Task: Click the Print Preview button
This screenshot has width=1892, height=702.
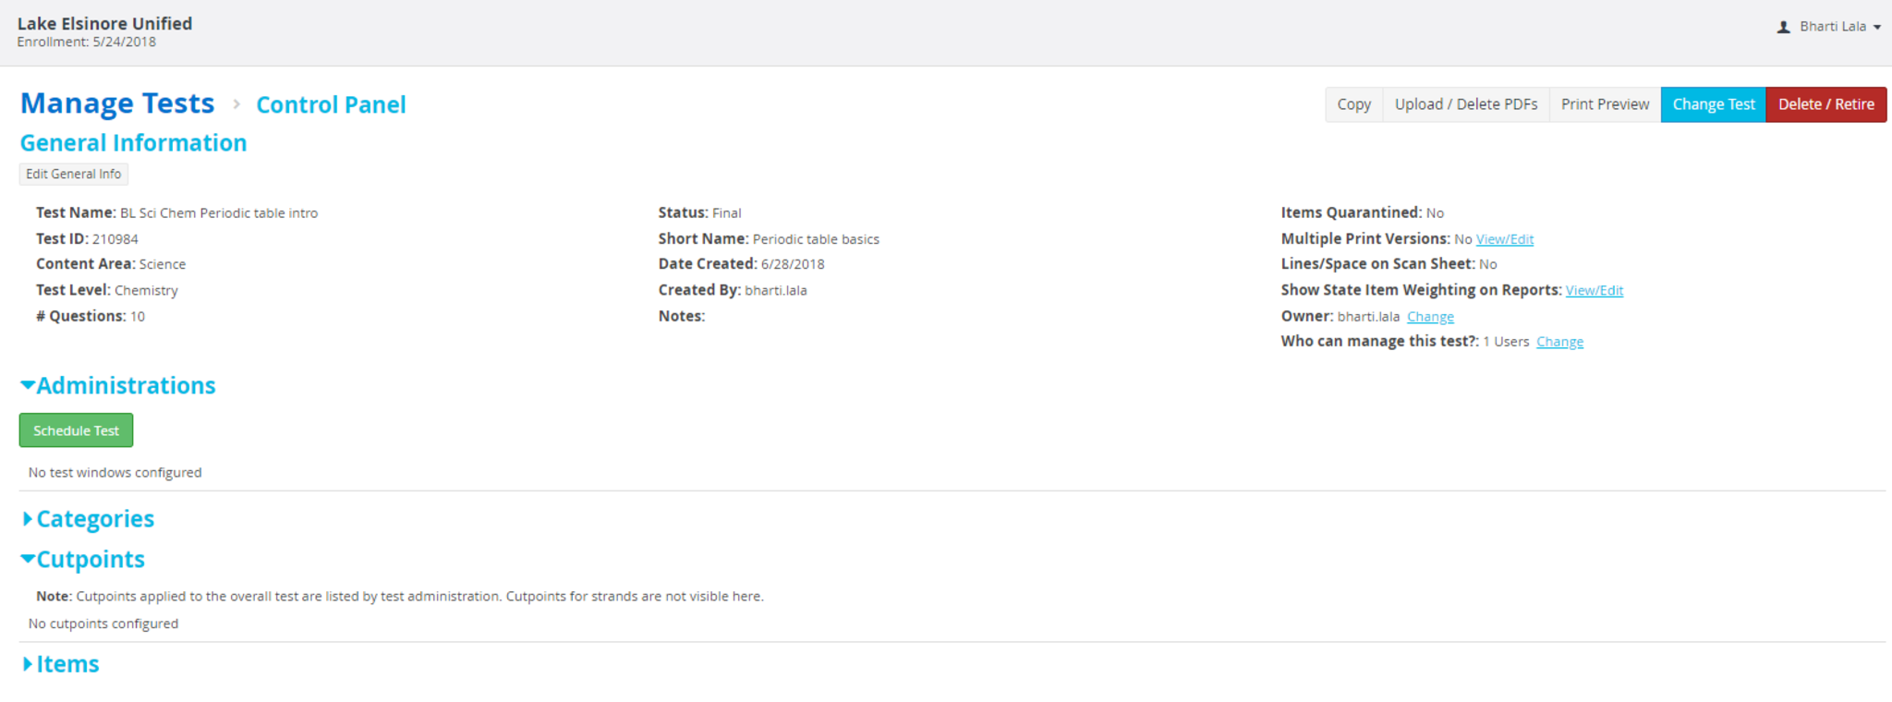Action: click(x=1605, y=104)
